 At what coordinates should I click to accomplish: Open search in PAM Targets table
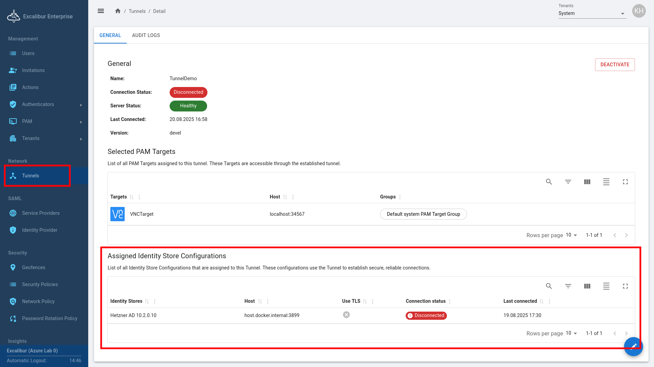click(x=549, y=182)
